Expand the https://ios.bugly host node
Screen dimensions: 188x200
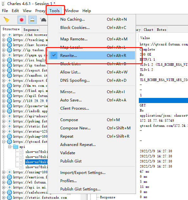click(x=3, y=60)
